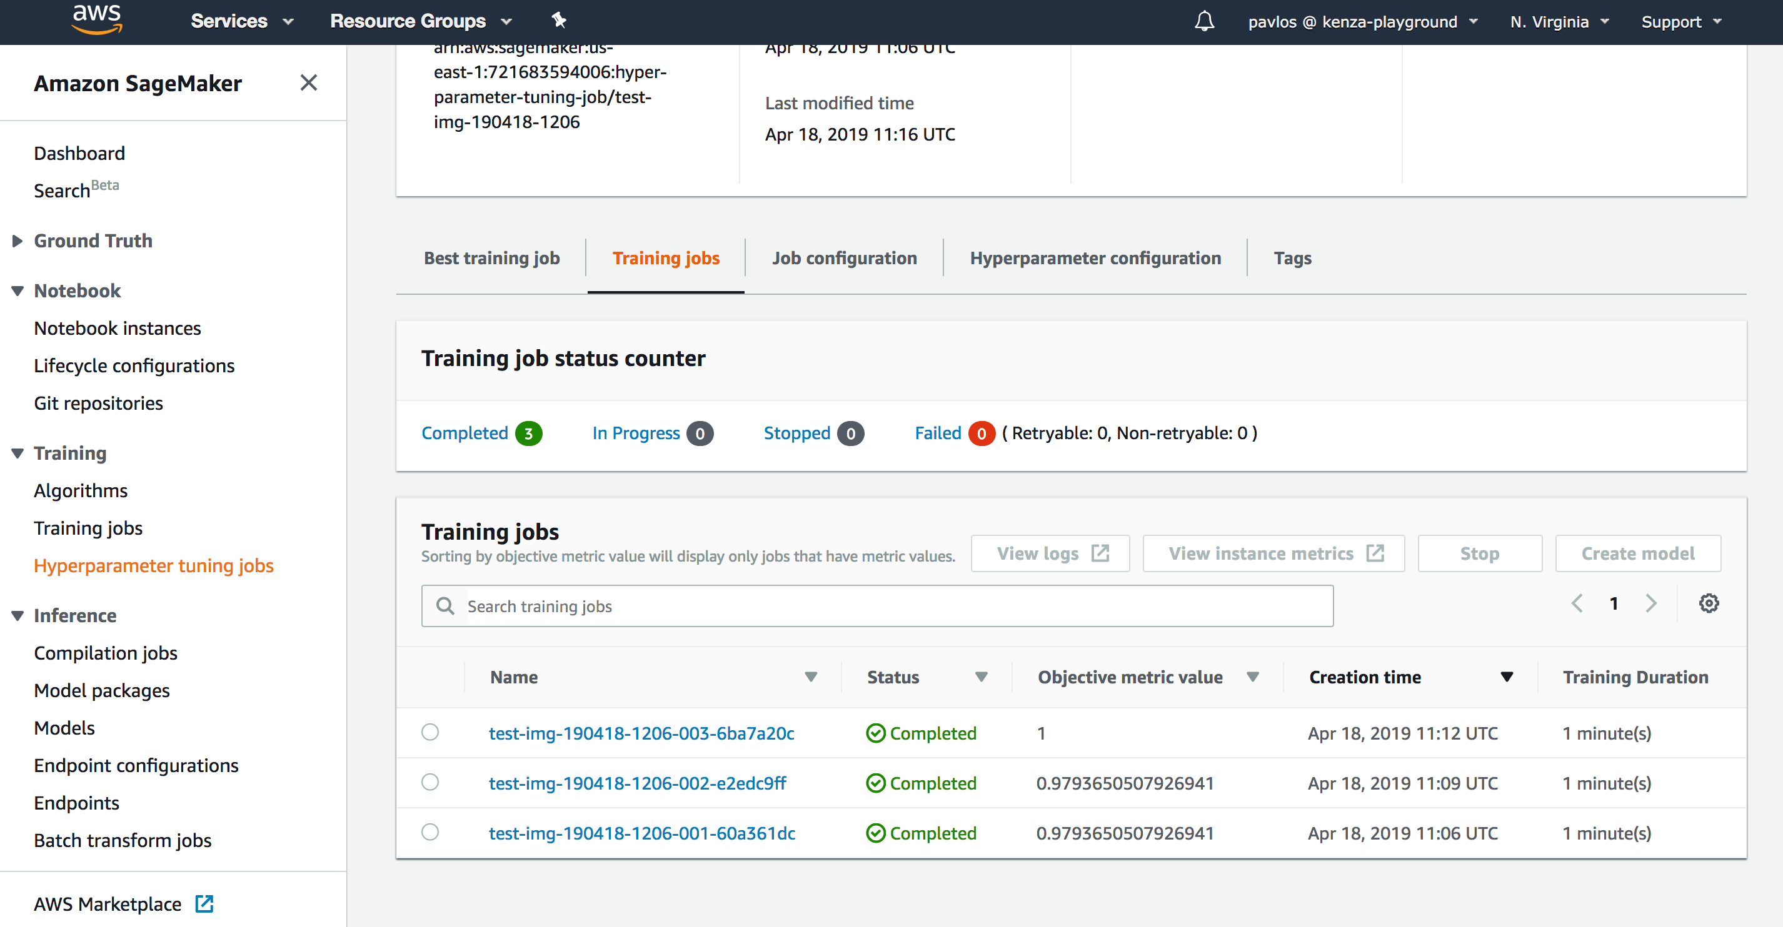Collapse the Training section

tap(18, 453)
